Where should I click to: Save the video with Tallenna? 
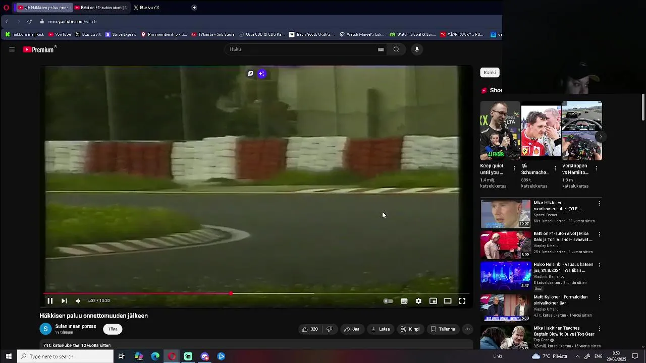pyautogui.click(x=443, y=329)
